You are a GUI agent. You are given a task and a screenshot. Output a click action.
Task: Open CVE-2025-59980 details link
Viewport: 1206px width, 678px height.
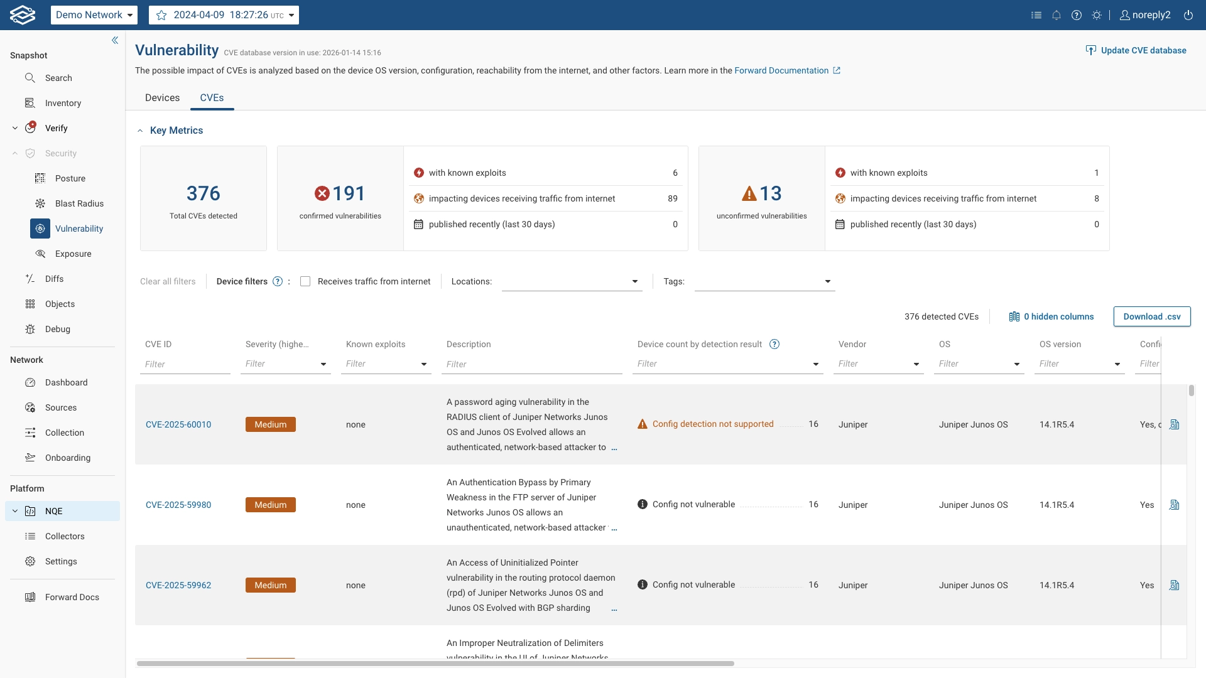(178, 505)
